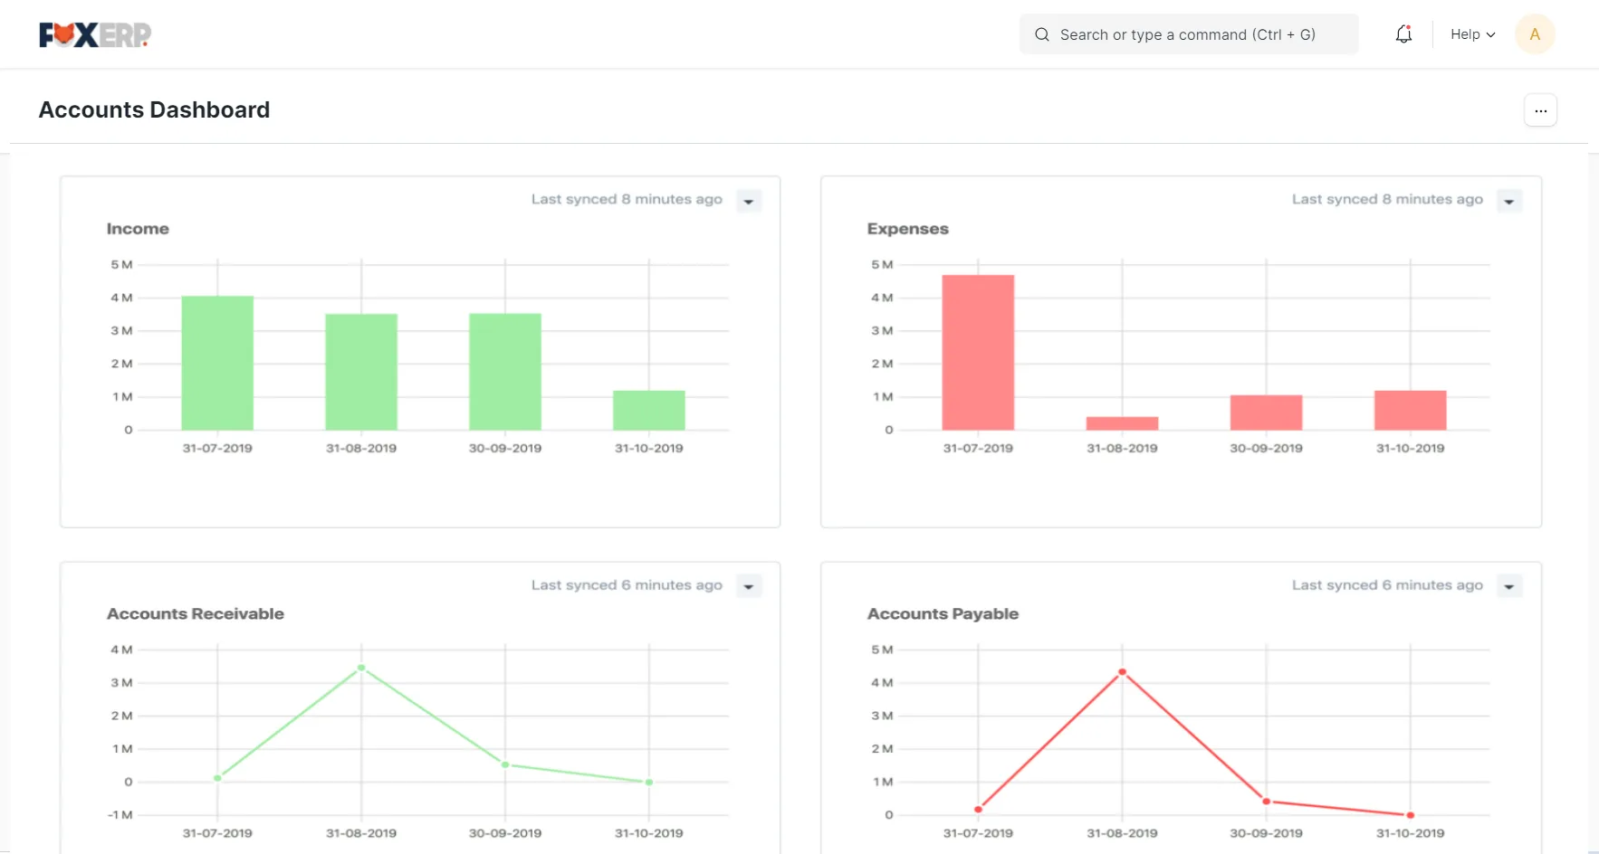Click Accounts Payable point at 31-10-2019
Image resolution: width=1599 pixels, height=854 pixels.
point(1410,815)
